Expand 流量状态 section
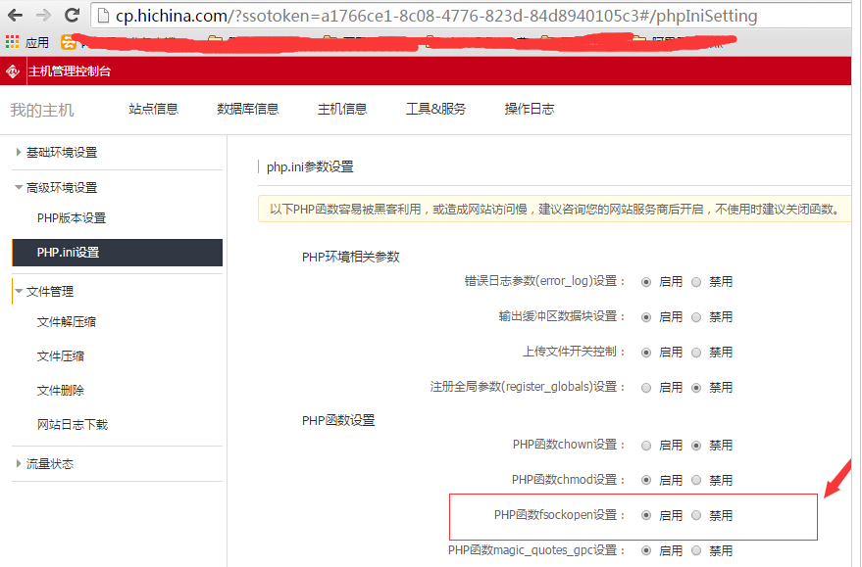This screenshot has height=567, width=862. click(x=49, y=464)
